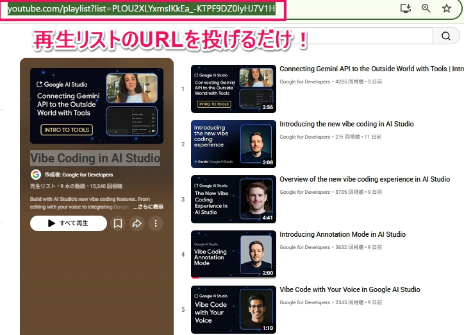Click the install app icon in address bar

click(406, 8)
